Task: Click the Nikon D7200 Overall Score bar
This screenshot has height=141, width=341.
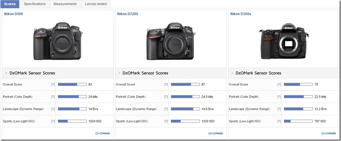Action: click(185, 84)
